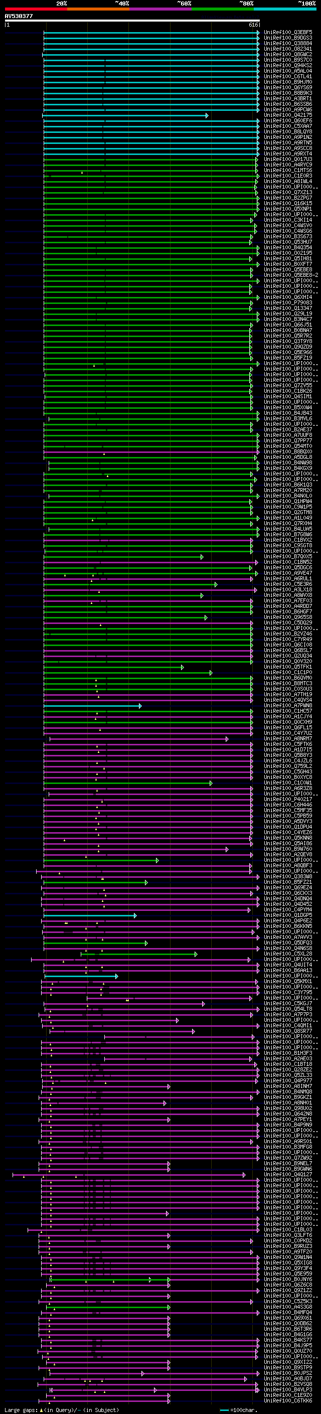Select the AV530377 query title
The height and width of the screenshot is (1414, 321).
pos(19,16)
